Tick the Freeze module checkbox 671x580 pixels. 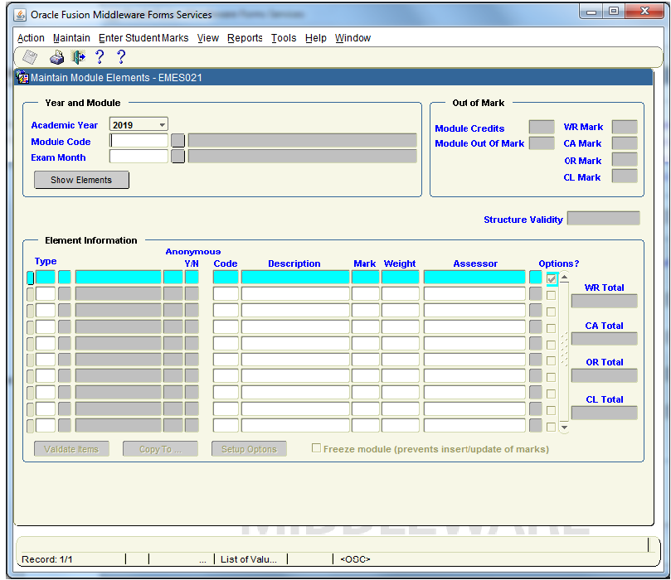coord(316,448)
